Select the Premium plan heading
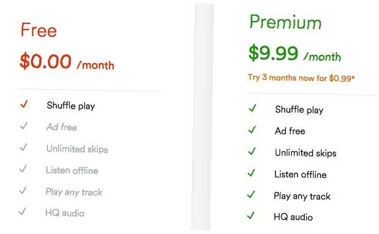379x234 pixels. (285, 22)
